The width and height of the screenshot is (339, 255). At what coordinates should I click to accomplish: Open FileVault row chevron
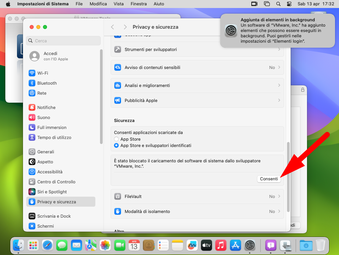pos(279,196)
